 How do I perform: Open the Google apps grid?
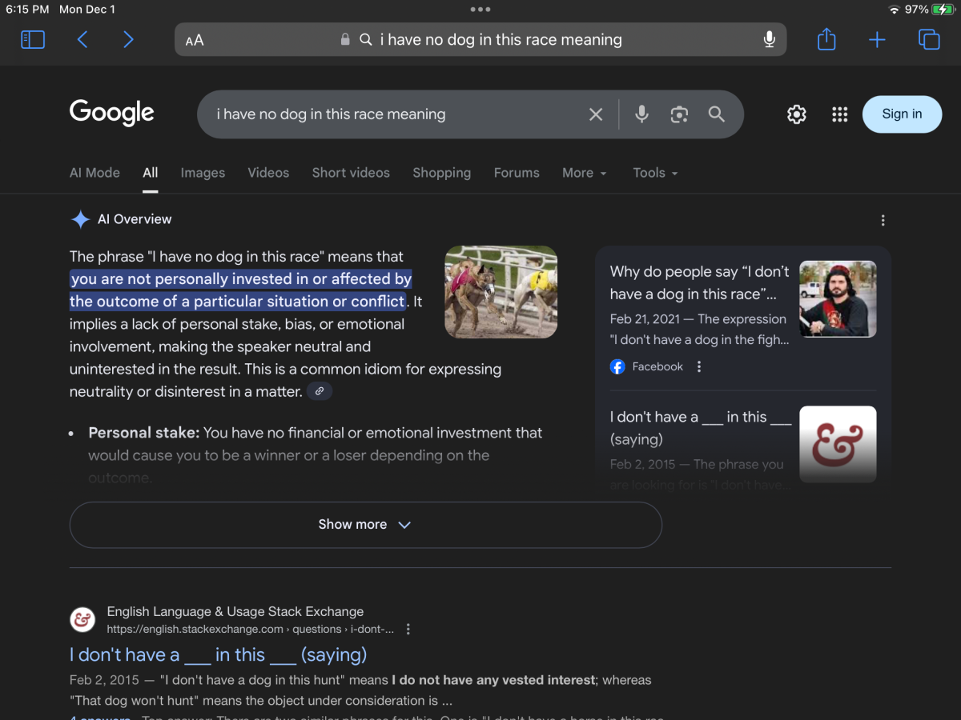(x=839, y=114)
